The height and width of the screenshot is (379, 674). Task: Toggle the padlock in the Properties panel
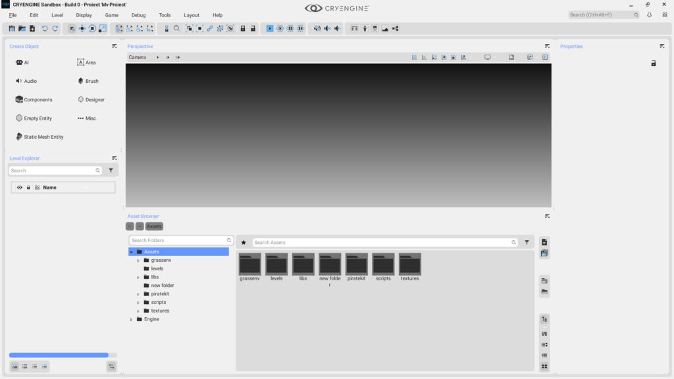tap(653, 63)
